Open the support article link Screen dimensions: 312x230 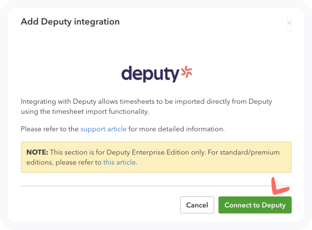103,129
